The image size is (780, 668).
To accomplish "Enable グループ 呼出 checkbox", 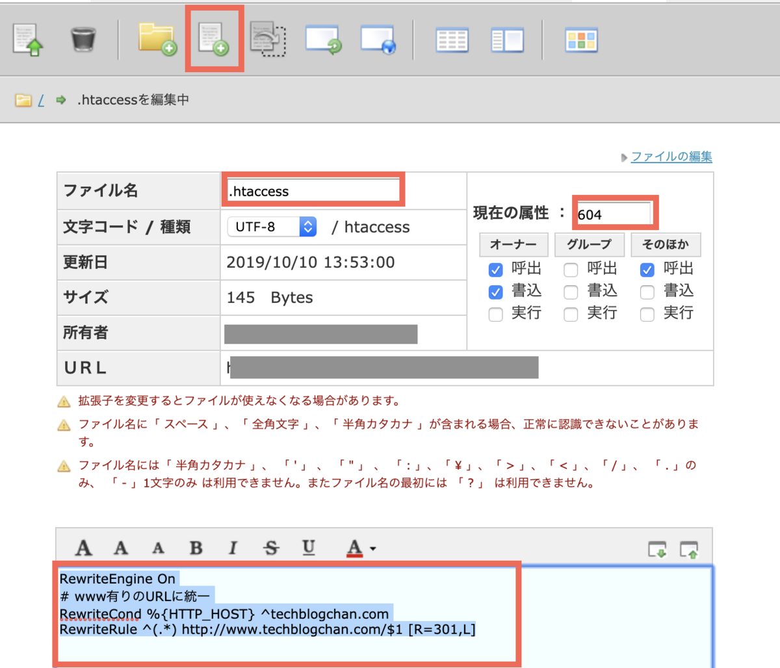I will (x=570, y=269).
